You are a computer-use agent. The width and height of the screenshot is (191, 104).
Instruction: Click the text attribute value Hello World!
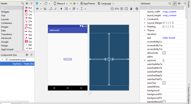pyautogui.click(x=169, y=38)
